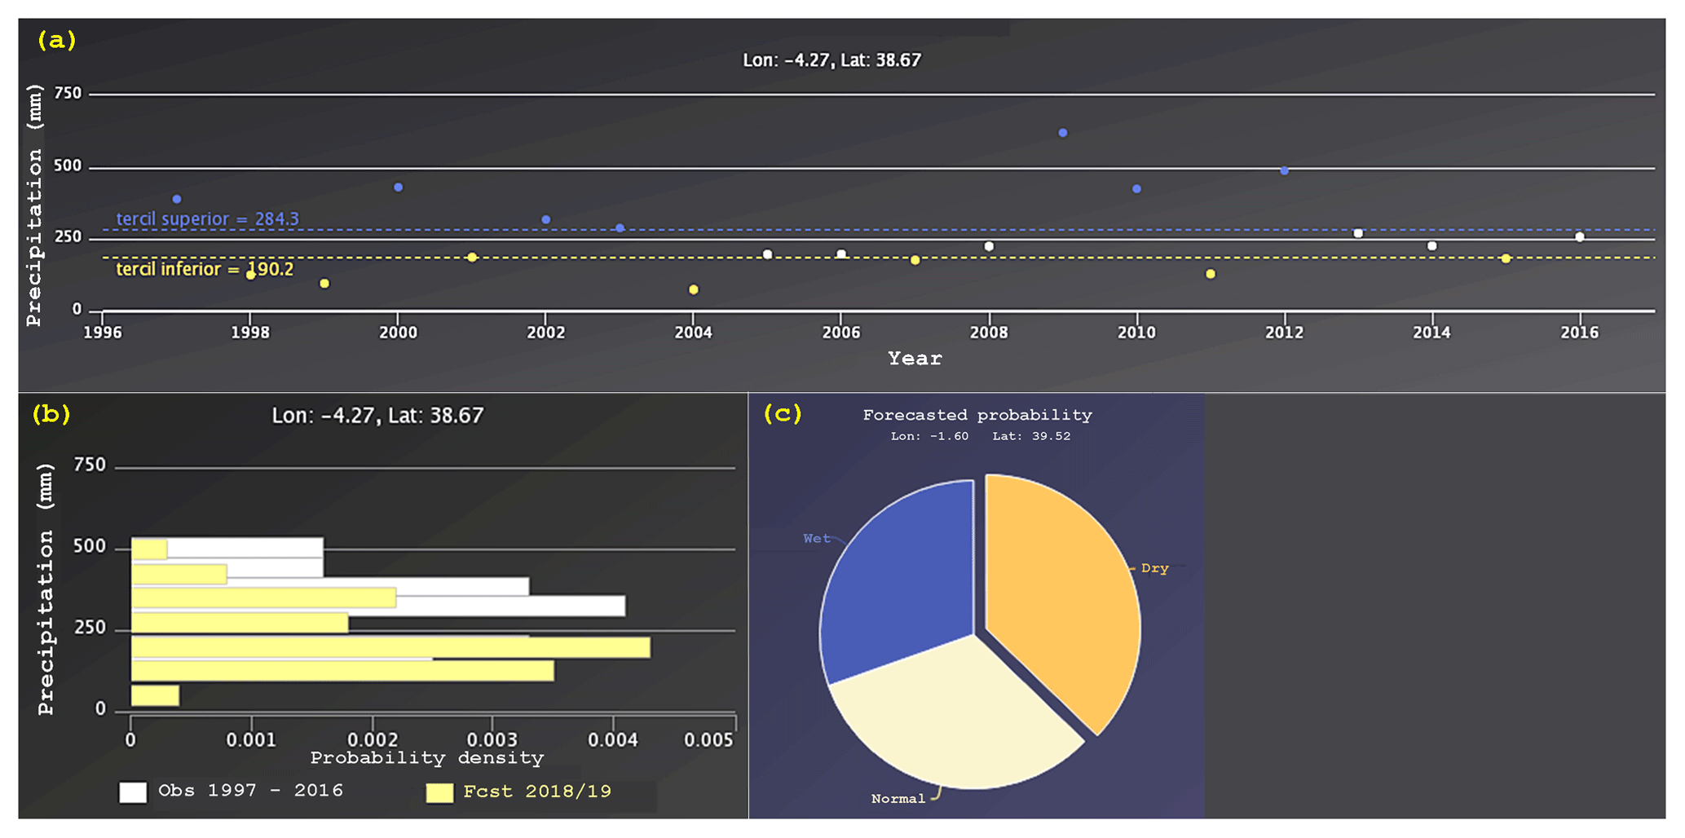Click the cream Normal pie slice
1685x838 pixels.
pos(954,717)
